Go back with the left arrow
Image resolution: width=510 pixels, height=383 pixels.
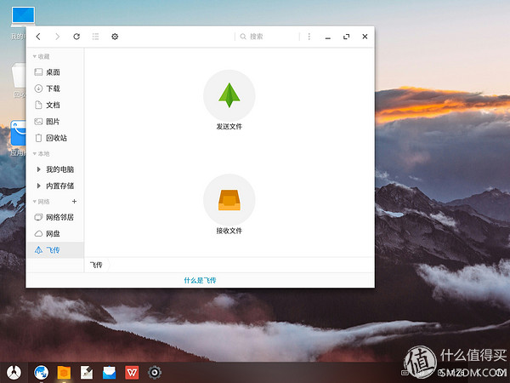[x=38, y=37]
